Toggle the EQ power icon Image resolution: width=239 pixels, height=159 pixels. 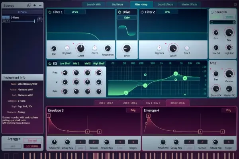[x=50, y=63]
